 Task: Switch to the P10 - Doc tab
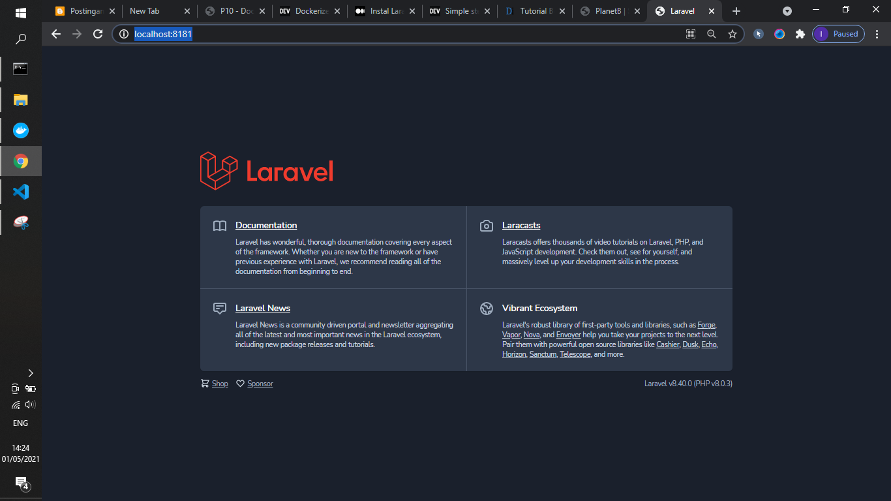point(234,11)
